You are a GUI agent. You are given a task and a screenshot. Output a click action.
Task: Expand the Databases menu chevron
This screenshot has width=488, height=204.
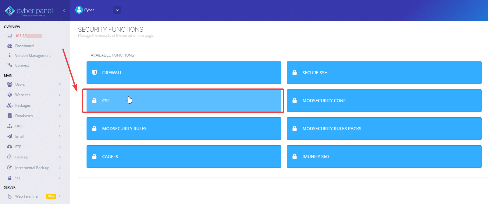coord(60,116)
